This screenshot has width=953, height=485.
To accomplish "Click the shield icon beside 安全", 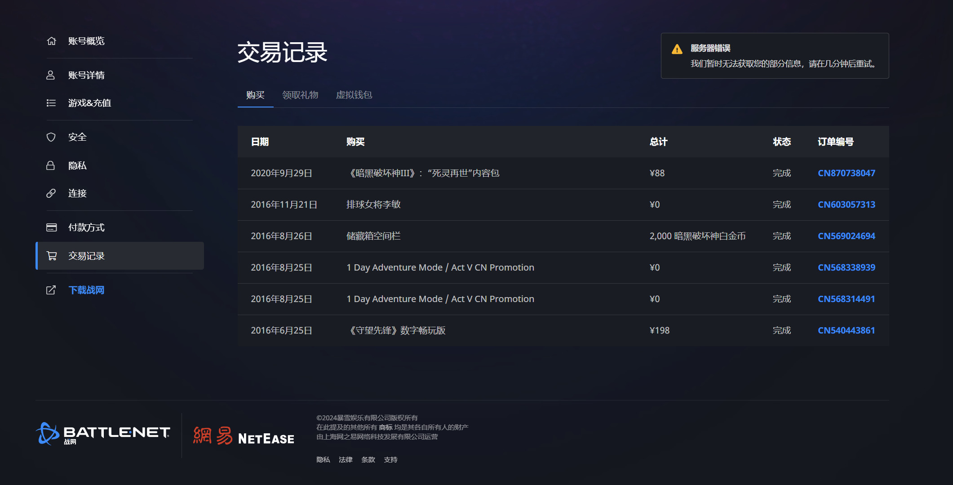I will point(51,137).
